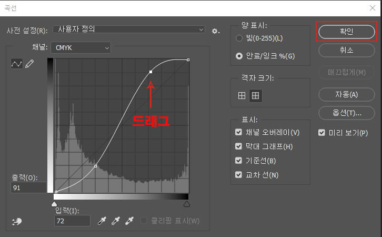This screenshot has width=382, height=237.
Task: Close the 곡선 dialog window
Action: click(372, 8)
